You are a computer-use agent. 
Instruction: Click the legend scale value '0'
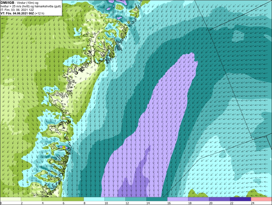pos(1,203)
